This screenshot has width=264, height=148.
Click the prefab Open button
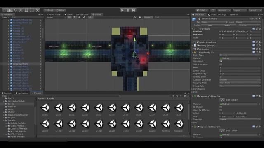coord(210,25)
